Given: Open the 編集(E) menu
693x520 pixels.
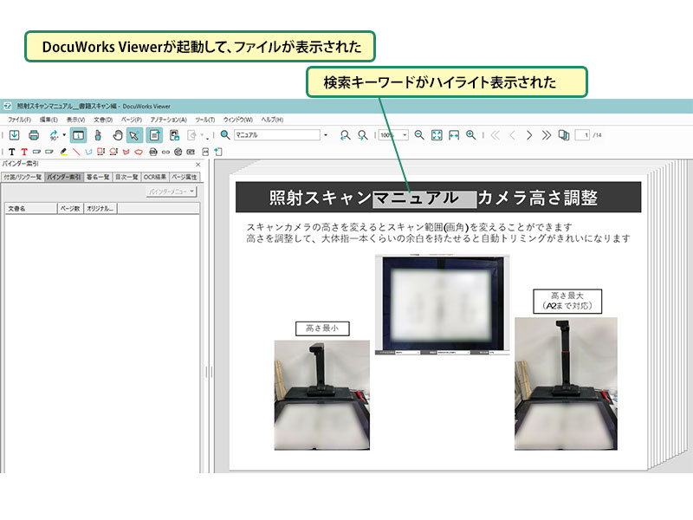Looking at the screenshot, I should pos(49,120).
